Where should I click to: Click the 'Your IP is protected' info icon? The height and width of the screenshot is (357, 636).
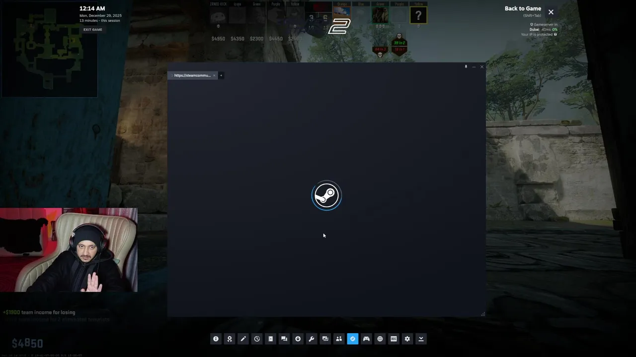[555, 34]
